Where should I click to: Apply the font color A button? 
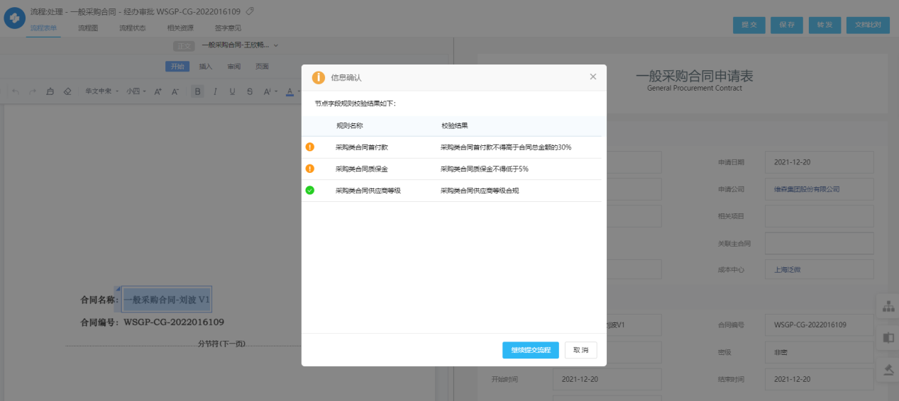289,91
